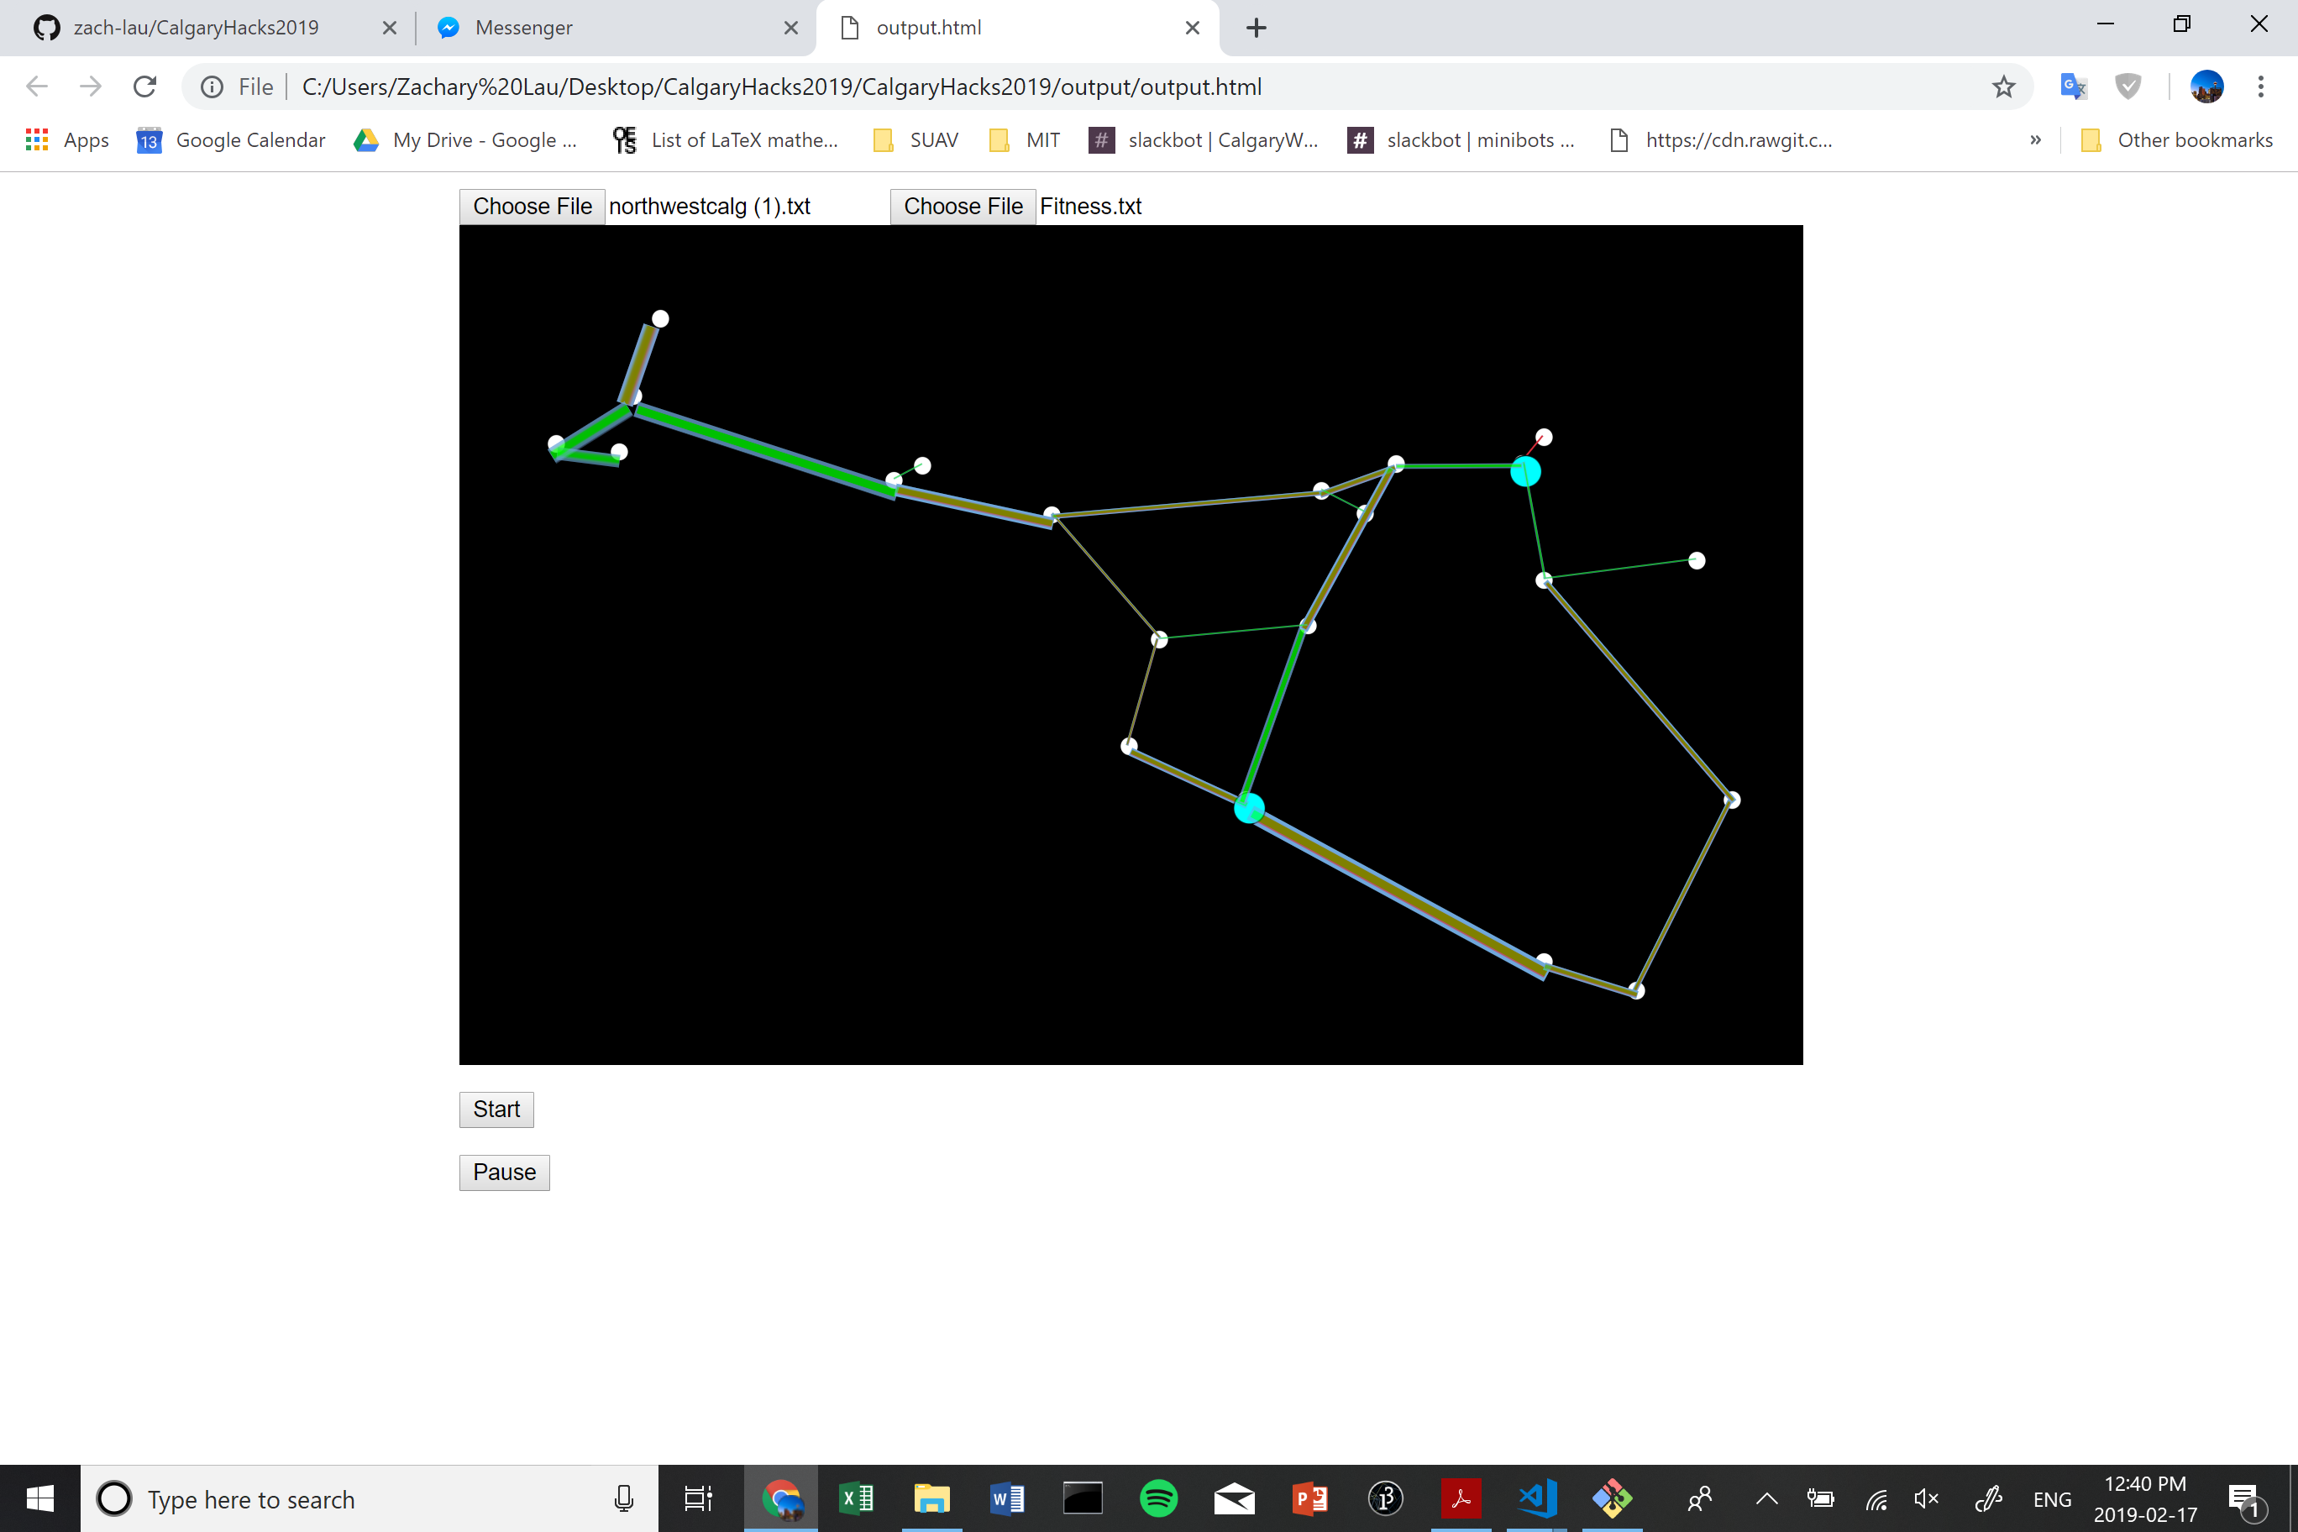The image size is (2298, 1532).
Task: Click the Chrome reload page icon
Action: pos(144,87)
